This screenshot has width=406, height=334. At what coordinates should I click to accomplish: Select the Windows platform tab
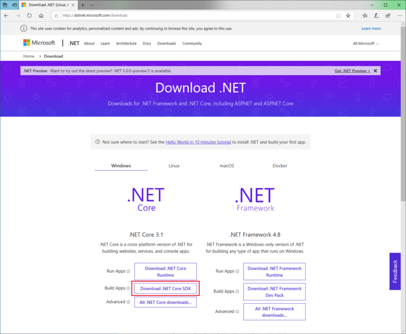click(121, 166)
